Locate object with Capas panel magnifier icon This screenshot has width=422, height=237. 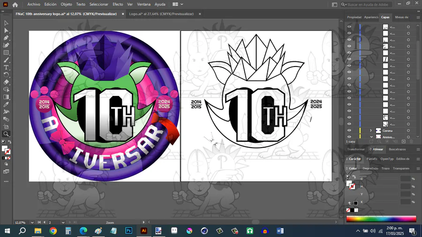[x=379, y=141]
